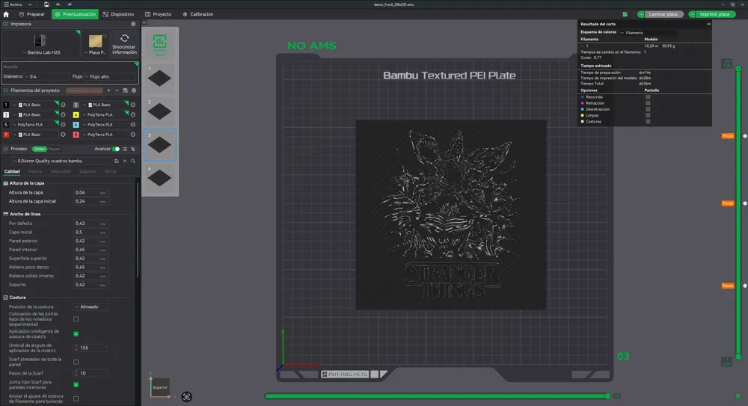This screenshot has height=406, width=748.
Task: Click Sincronizar información button
Action: [124, 44]
